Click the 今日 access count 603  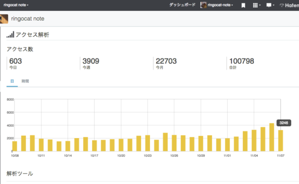coord(16,61)
